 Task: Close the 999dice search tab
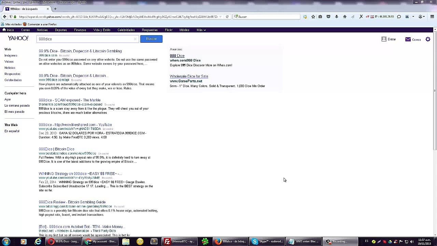48,9
